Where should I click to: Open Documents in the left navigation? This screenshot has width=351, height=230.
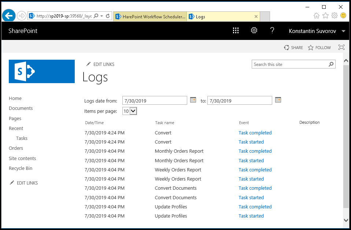click(21, 108)
